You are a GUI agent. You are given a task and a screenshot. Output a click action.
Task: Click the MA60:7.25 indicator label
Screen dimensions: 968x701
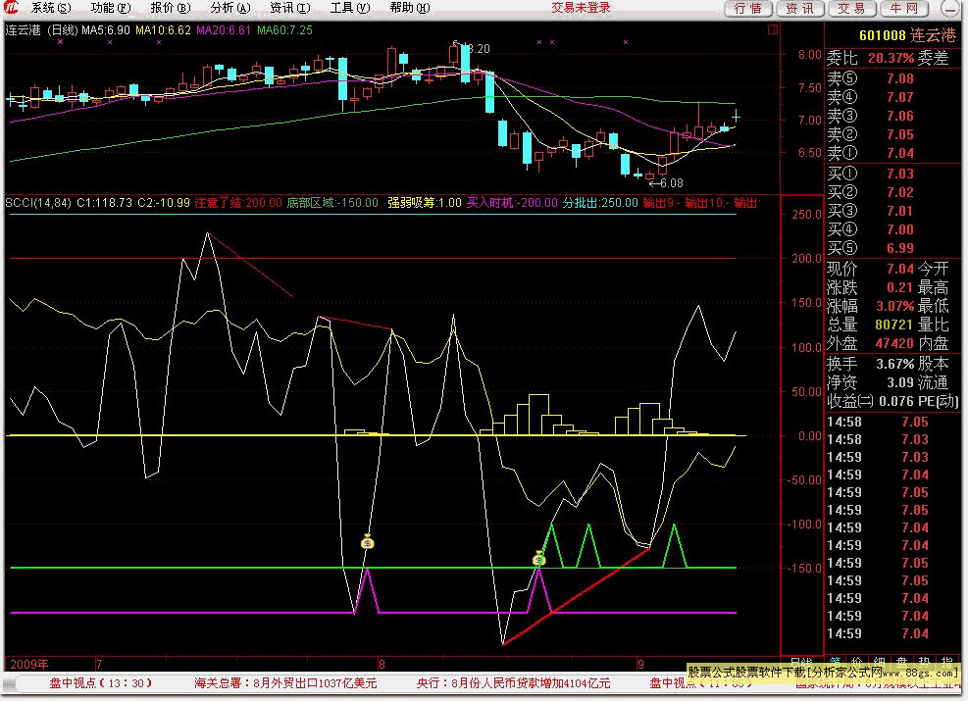(x=284, y=30)
